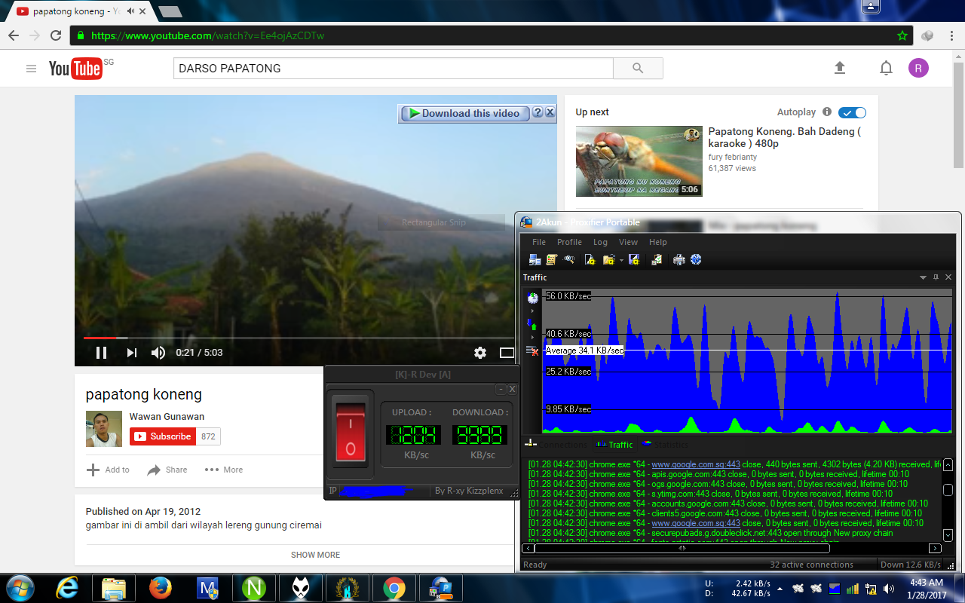
Task: Collapse the Traffic panel using its chevron
Action: pos(924,277)
